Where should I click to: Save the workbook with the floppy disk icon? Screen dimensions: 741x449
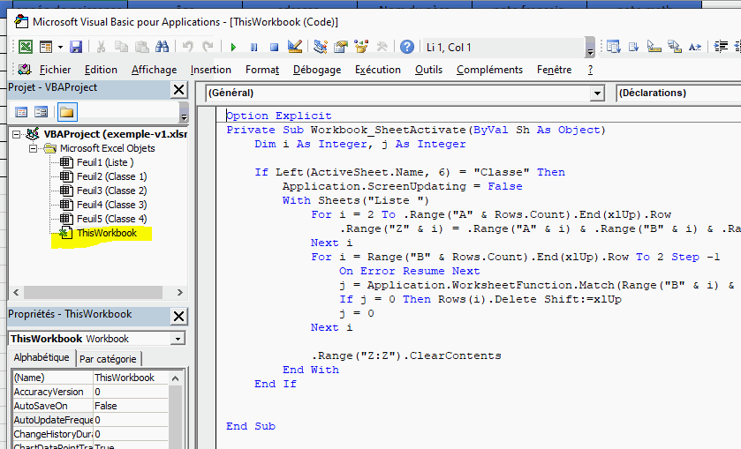click(x=76, y=47)
